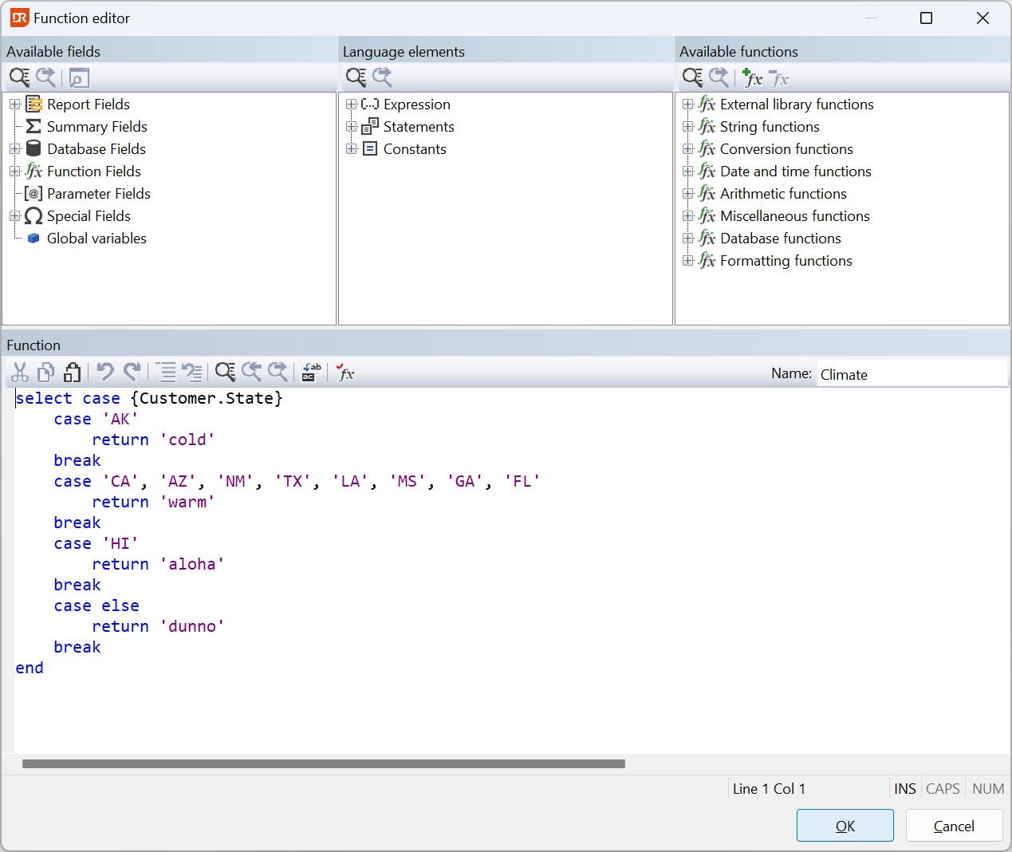Click the Name field containing Climate
The height and width of the screenshot is (852, 1012).
point(912,374)
